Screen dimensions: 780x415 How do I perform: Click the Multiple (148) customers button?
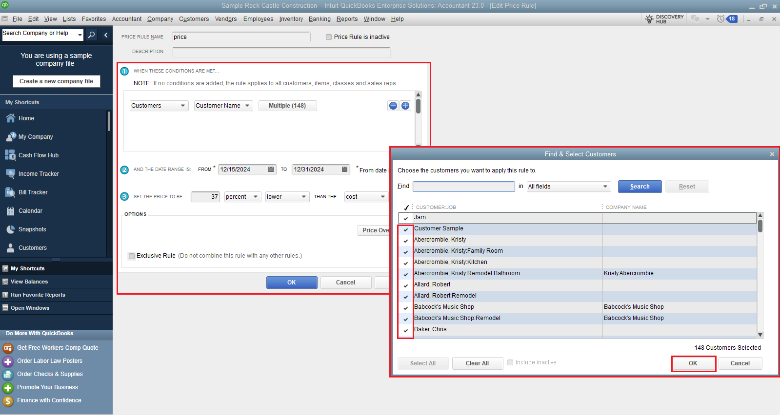(287, 106)
